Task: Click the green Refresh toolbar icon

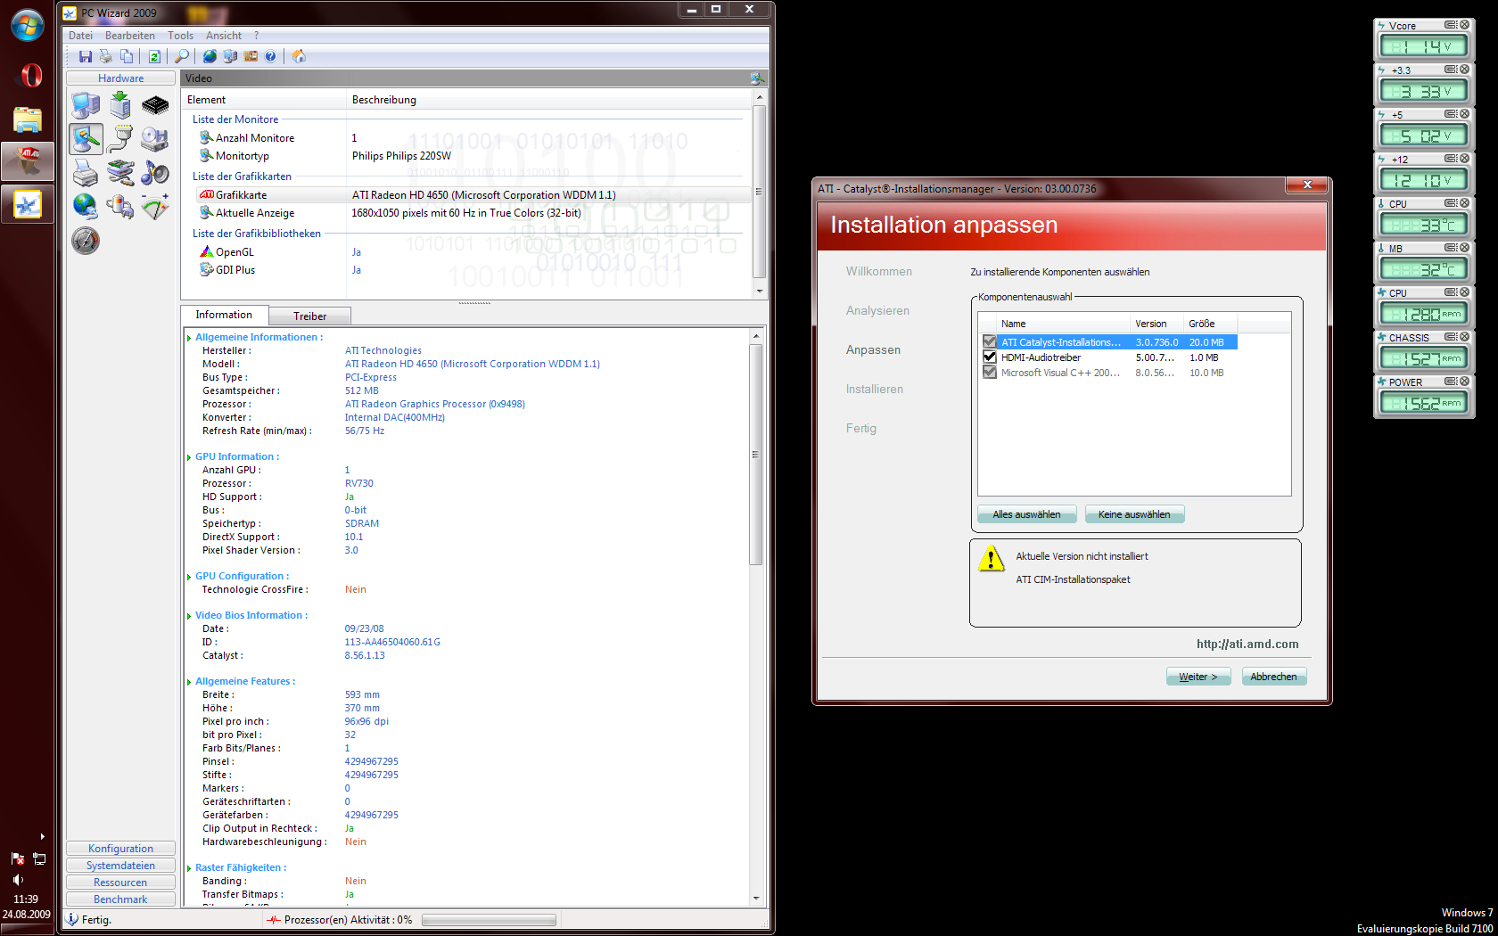Action: (x=154, y=56)
